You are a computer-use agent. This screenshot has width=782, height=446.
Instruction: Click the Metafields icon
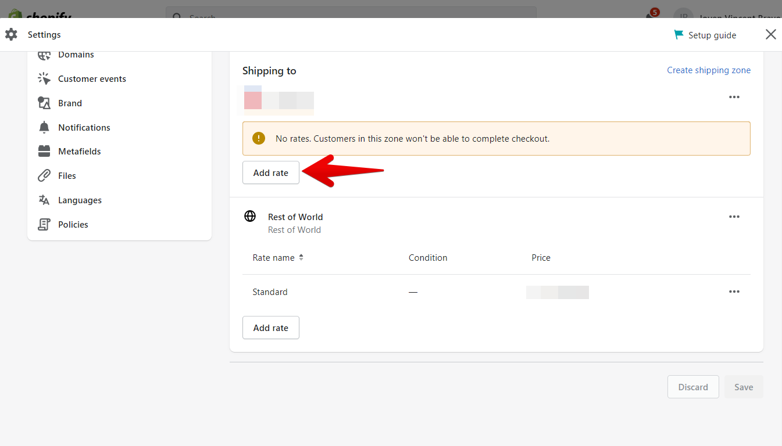pyautogui.click(x=44, y=151)
